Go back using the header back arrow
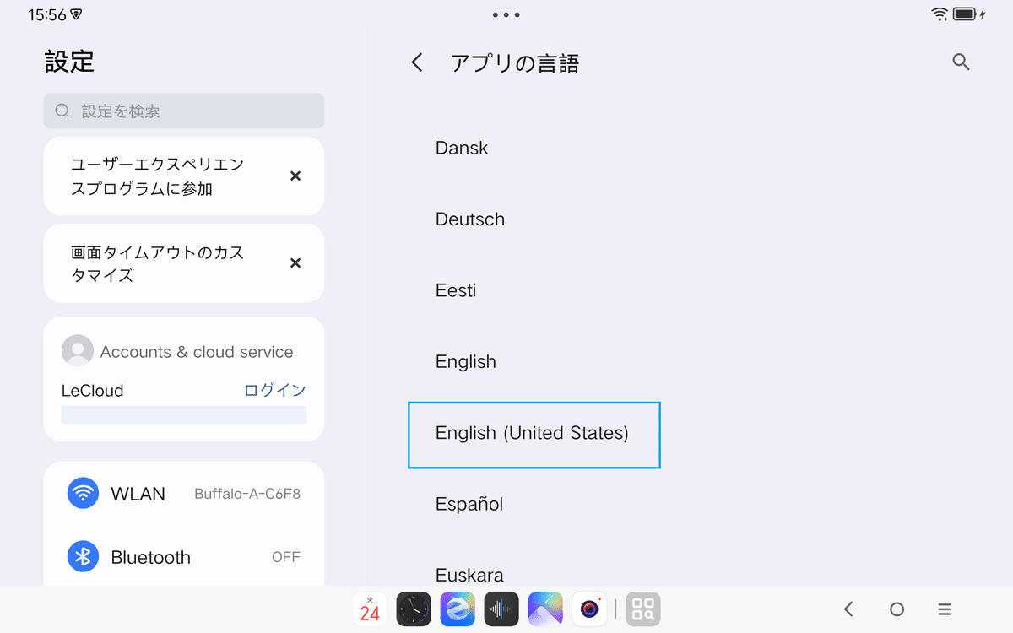Image resolution: width=1013 pixels, height=633 pixels. point(415,62)
